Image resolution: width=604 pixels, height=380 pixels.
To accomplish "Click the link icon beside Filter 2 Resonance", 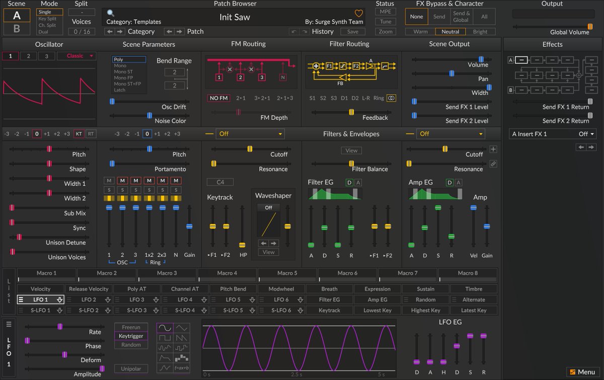I will (493, 164).
